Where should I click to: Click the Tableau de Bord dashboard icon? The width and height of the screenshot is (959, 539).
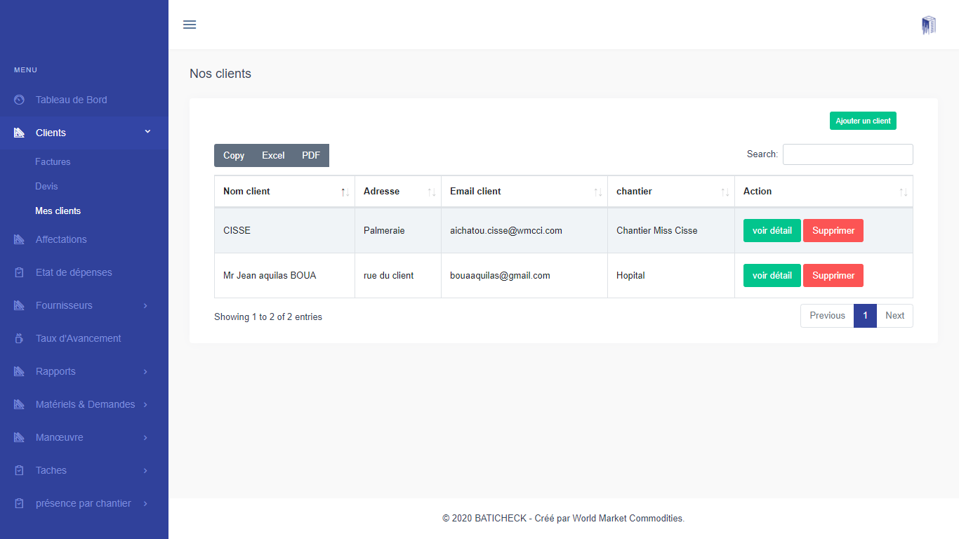[20, 100]
